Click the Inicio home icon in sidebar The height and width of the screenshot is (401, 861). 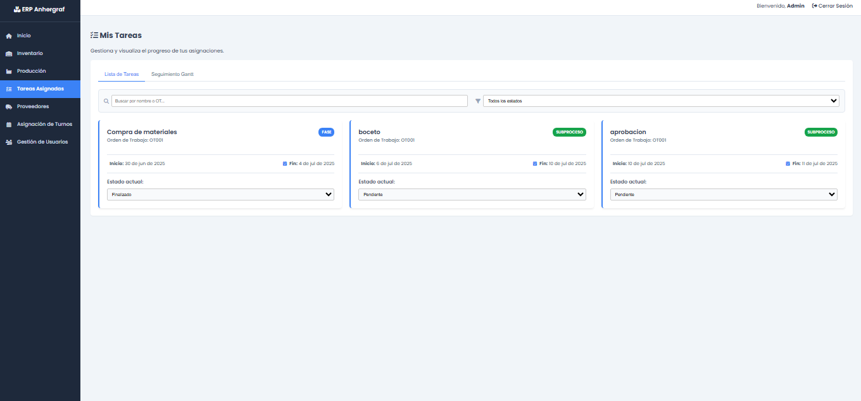point(9,36)
